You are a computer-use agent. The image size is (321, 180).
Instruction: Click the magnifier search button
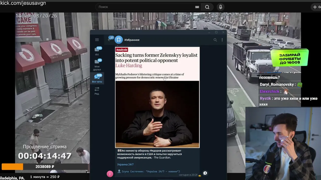coord(207,7)
